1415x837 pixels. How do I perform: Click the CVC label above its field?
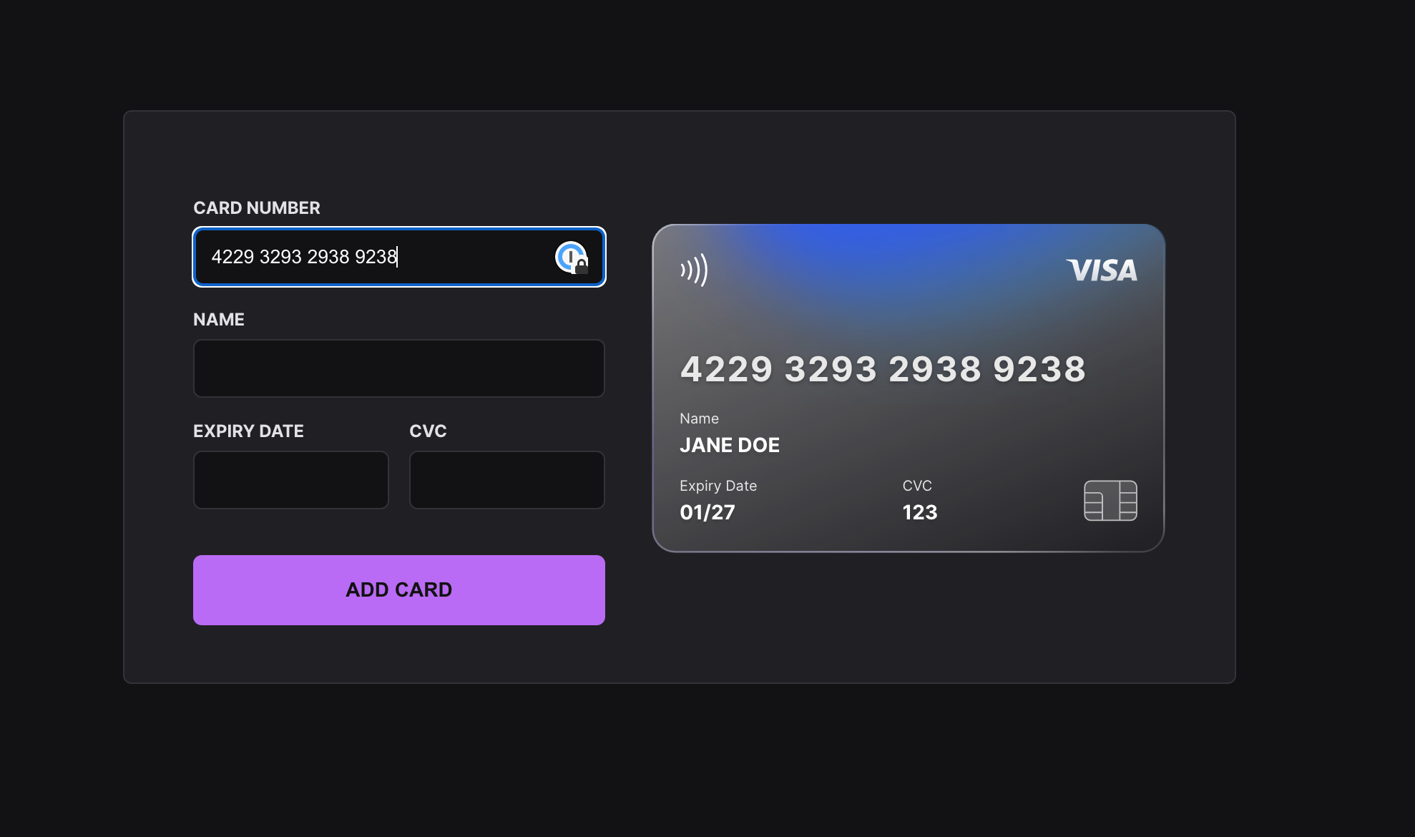pyautogui.click(x=429, y=431)
